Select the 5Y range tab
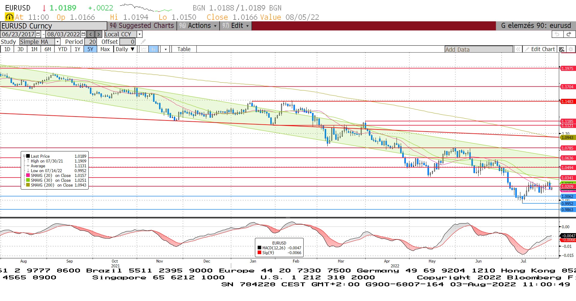Screen dimensions: 576x301 [90, 49]
